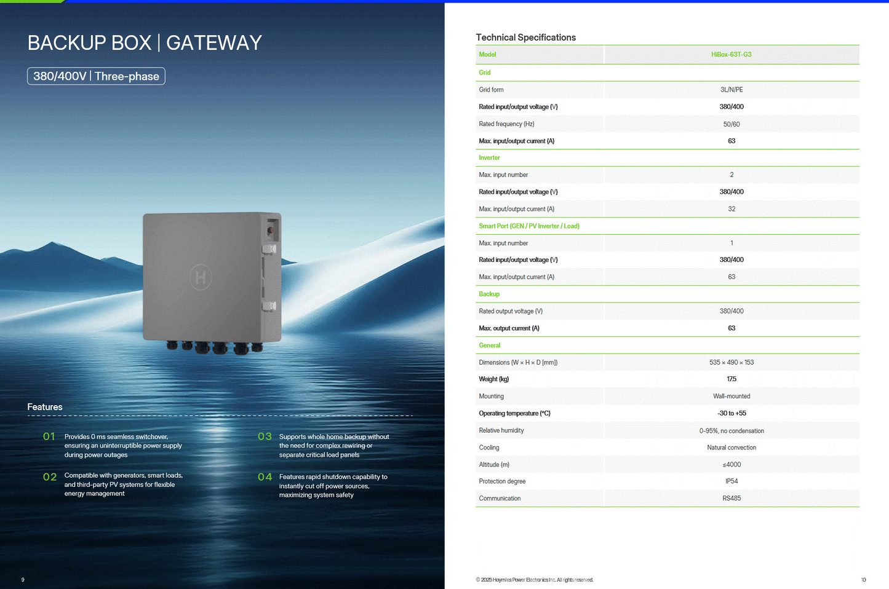Click the "Features" heading

tap(45, 407)
